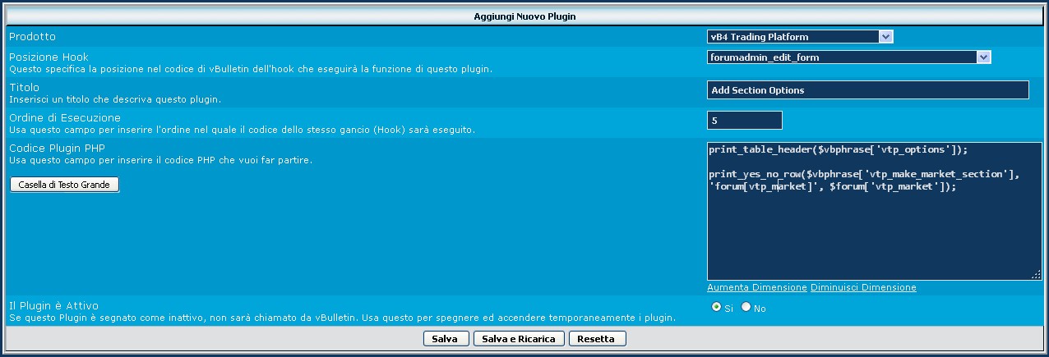Click the Codice Plugin PHP label
This screenshot has height=357, width=1049.
point(57,148)
